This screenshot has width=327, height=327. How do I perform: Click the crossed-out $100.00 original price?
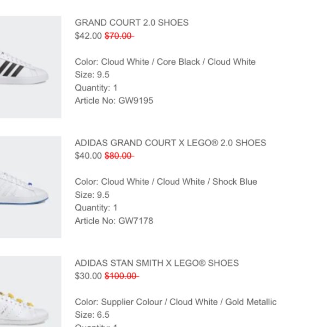(x=122, y=276)
